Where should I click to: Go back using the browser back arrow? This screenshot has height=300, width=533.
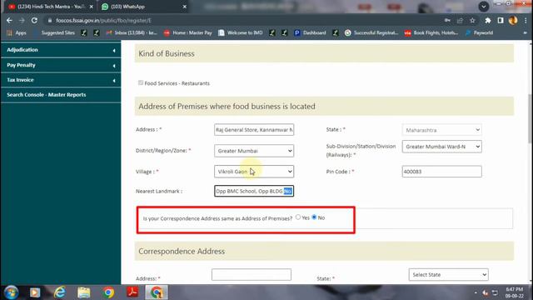(x=9, y=20)
